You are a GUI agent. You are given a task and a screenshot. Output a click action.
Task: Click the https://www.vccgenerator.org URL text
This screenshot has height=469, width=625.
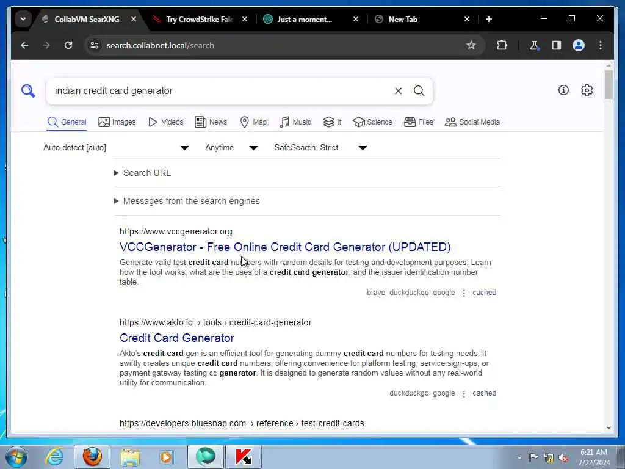(176, 231)
